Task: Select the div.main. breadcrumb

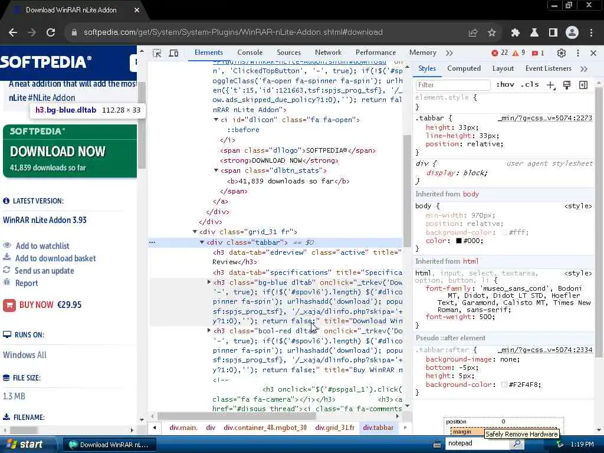Action: pos(183,428)
